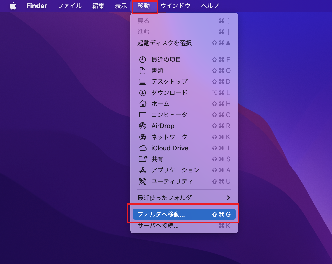Select the AirDrop label
Image resolution: width=332 pixels, height=264 pixels.
click(163, 126)
